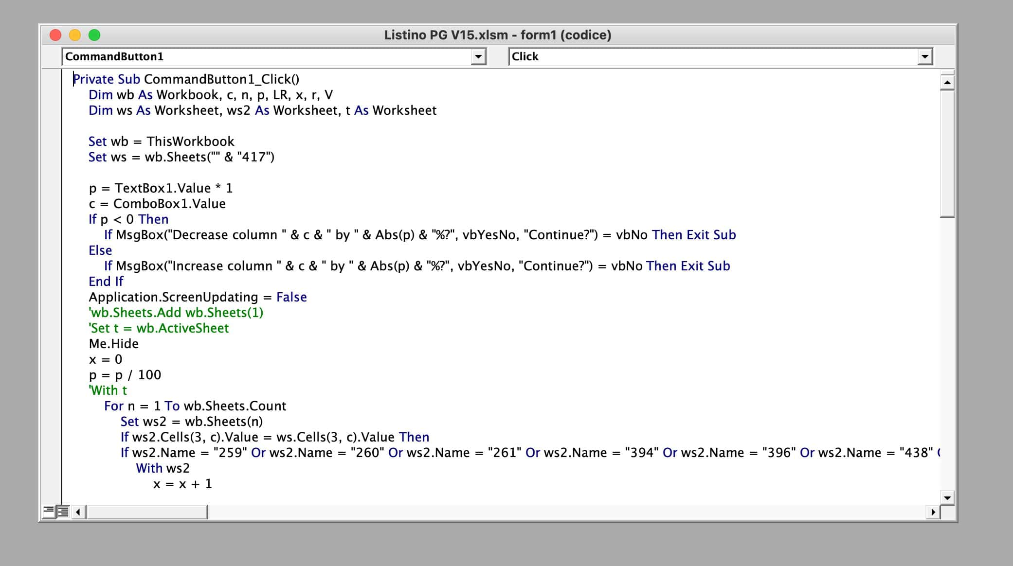The width and height of the screenshot is (1013, 566).
Task: Click the line "p = p / 100"
Action: (x=125, y=375)
